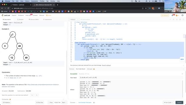Expand the Console panel

coord(73,102)
